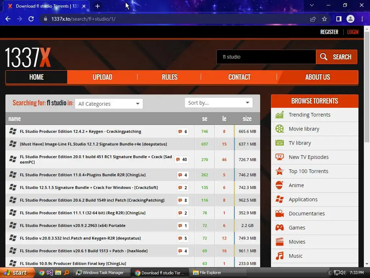Screen dimensions: 370x278
Task: Open the Chrome side panel icon
Action: pos(339,19)
